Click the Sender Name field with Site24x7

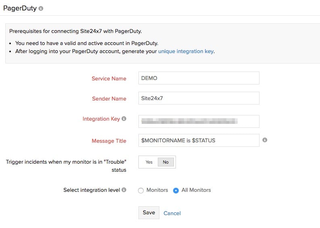(199, 98)
